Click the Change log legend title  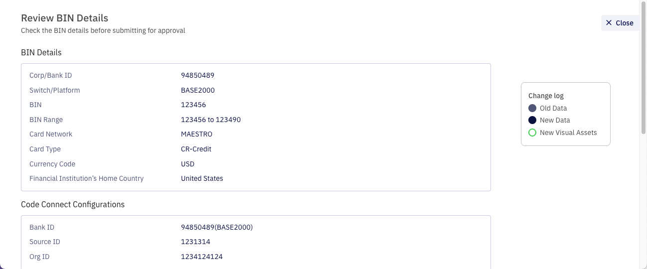coord(546,96)
